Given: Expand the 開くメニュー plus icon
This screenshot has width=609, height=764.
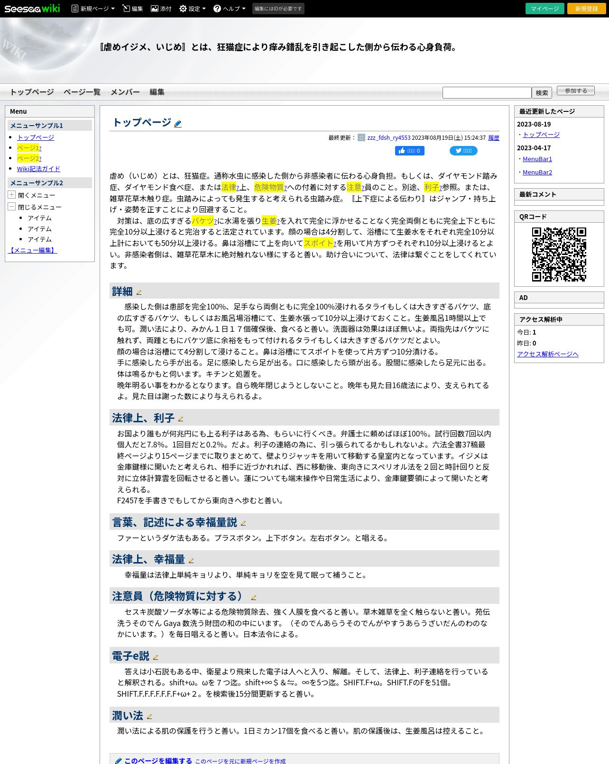Looking at the screenshot, I should 12,194.
